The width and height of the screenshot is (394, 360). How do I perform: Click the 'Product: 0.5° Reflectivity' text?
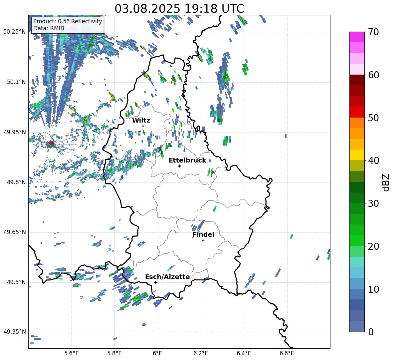pos(68,21)
